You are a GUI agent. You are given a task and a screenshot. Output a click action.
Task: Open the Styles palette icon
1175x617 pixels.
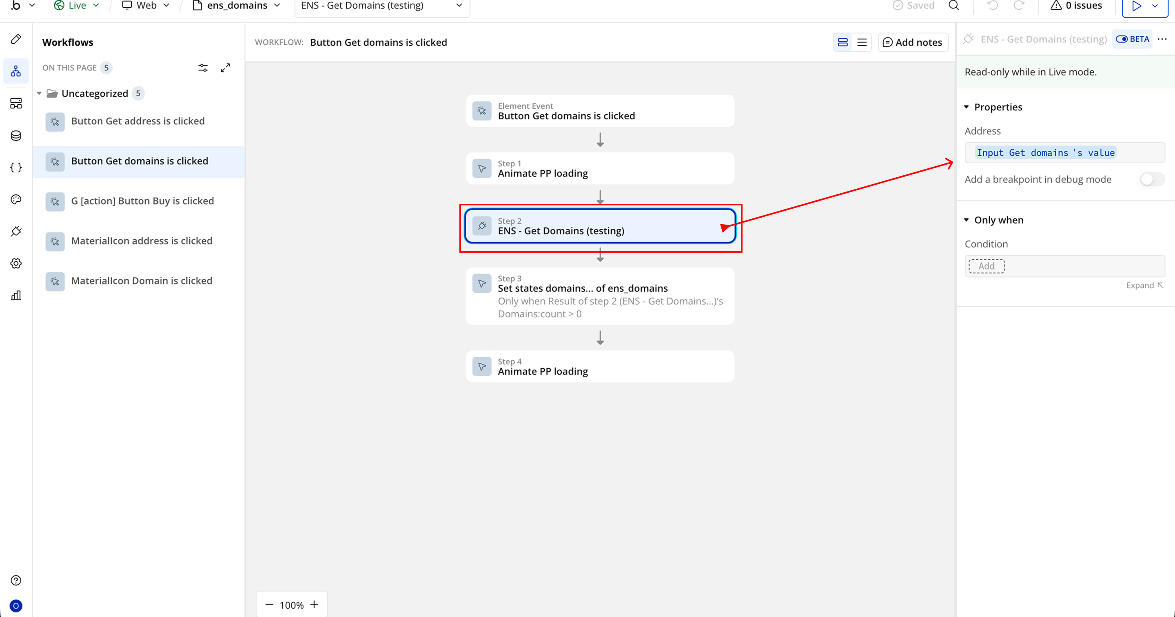point(16,200)
